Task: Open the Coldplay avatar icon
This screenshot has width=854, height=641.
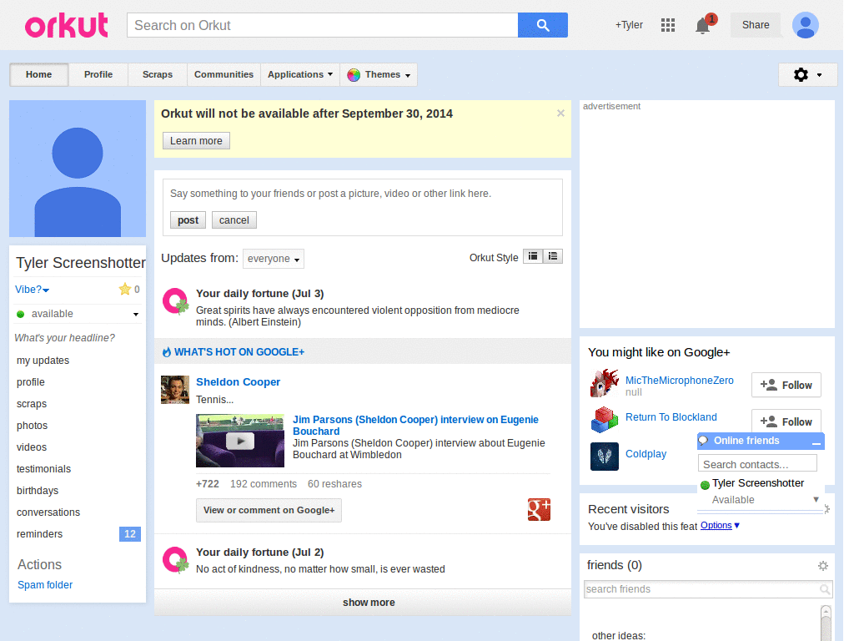Action: [604, 457]
